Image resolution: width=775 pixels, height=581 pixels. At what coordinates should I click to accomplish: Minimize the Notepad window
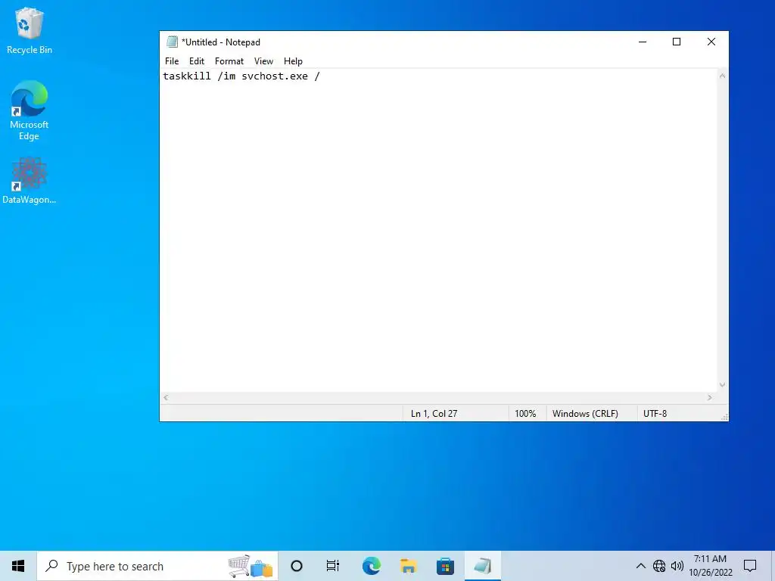[x=643, y=42]
